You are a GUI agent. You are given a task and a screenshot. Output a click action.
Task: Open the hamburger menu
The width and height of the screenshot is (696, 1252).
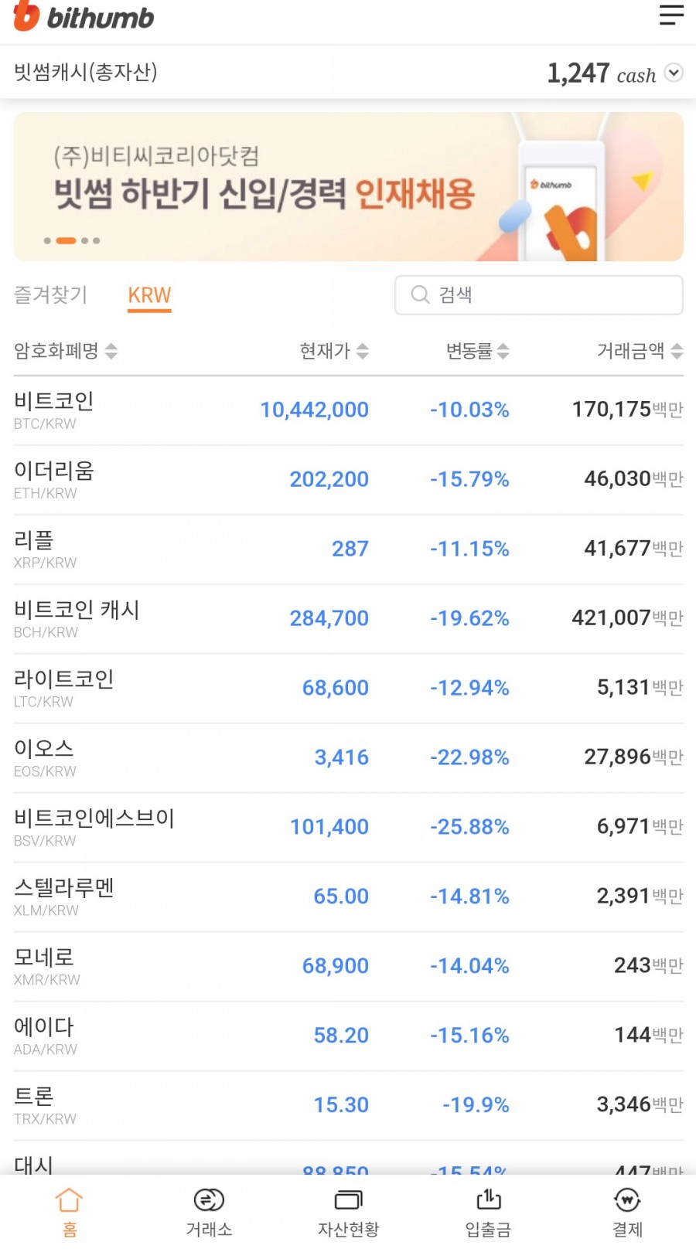670,15
